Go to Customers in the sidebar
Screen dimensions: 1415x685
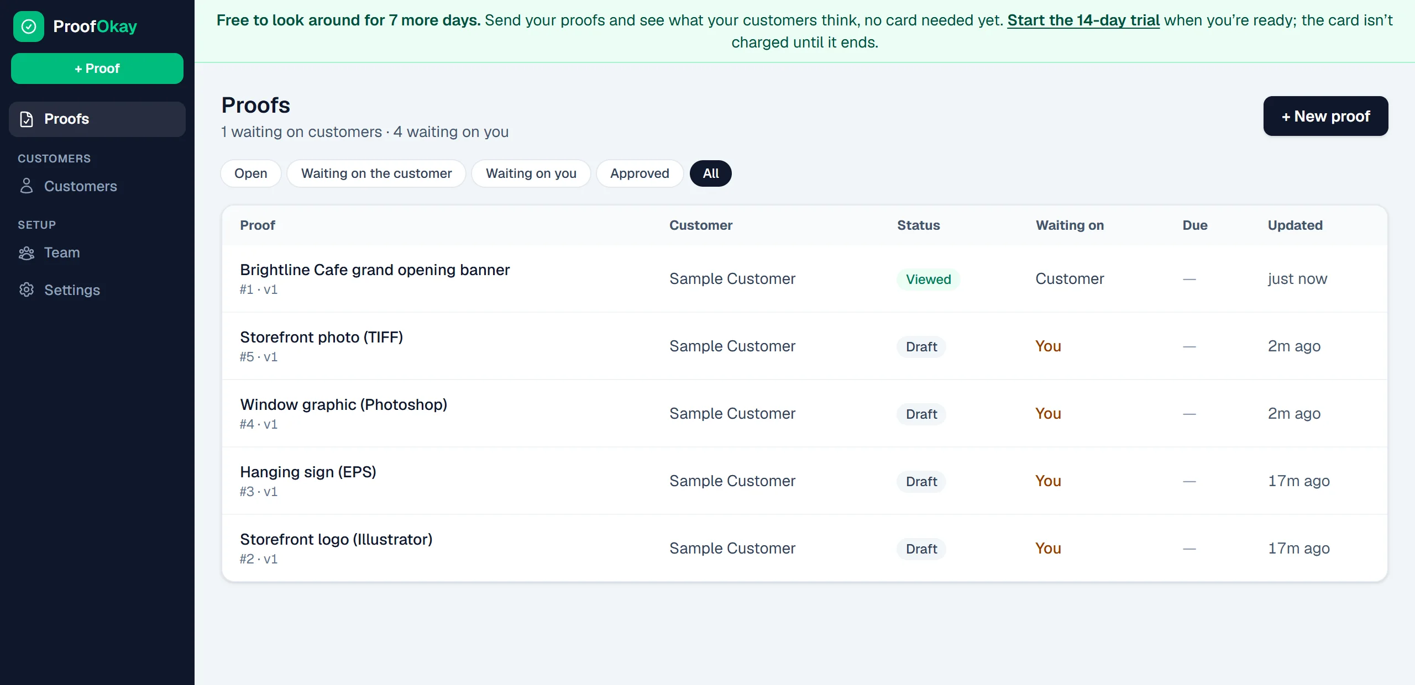(97, 186)
